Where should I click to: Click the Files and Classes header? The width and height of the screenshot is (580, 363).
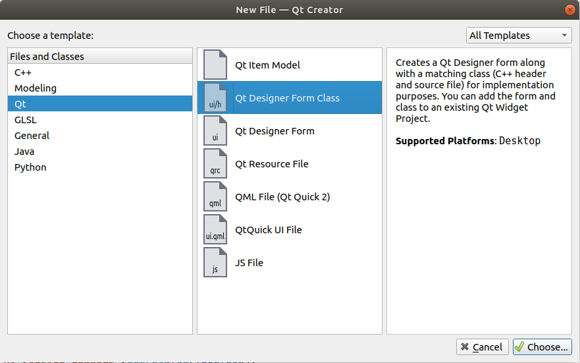pos(100,56)
